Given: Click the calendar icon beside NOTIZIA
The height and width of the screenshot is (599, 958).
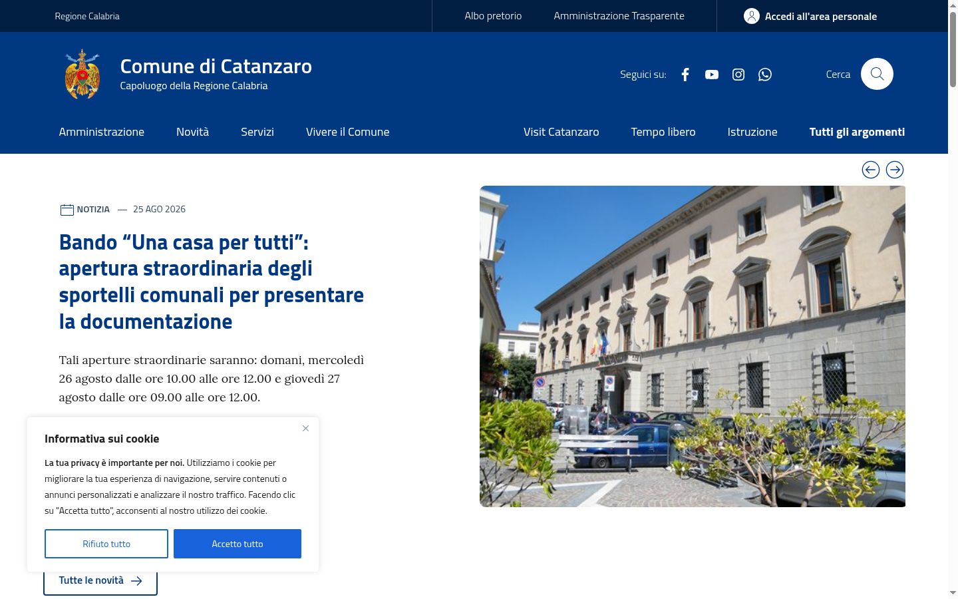Looking at the screenshot, I should tap(67, 210).
